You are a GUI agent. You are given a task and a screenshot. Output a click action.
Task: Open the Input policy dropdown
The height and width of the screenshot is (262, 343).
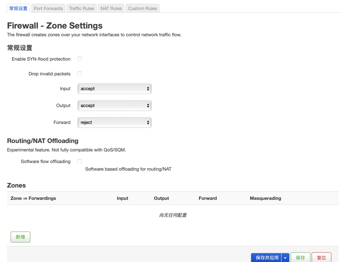[x=114, y=89]
